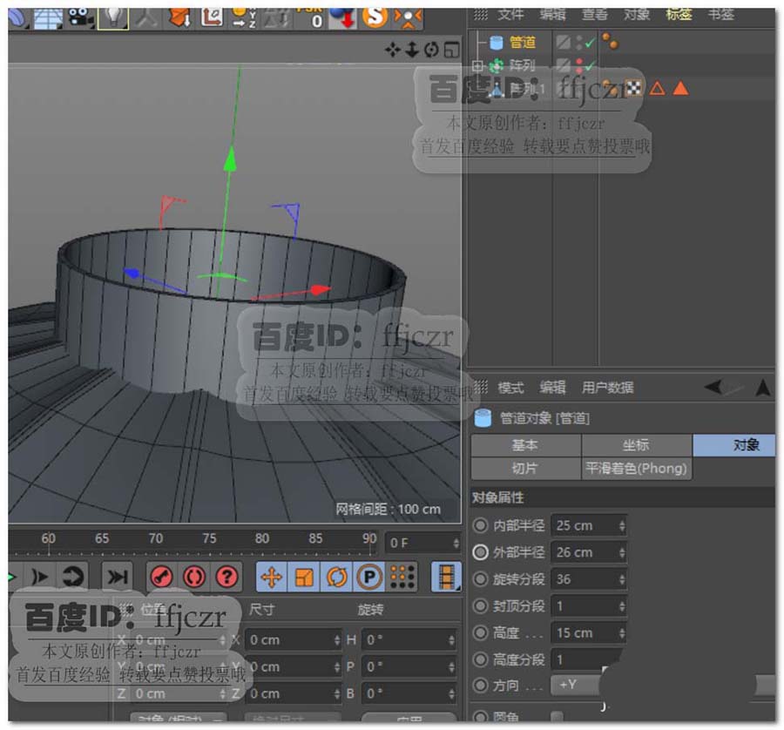Click the record active objects key button
The height and width of the screenshot is (730, 784).
pos(161,577)
